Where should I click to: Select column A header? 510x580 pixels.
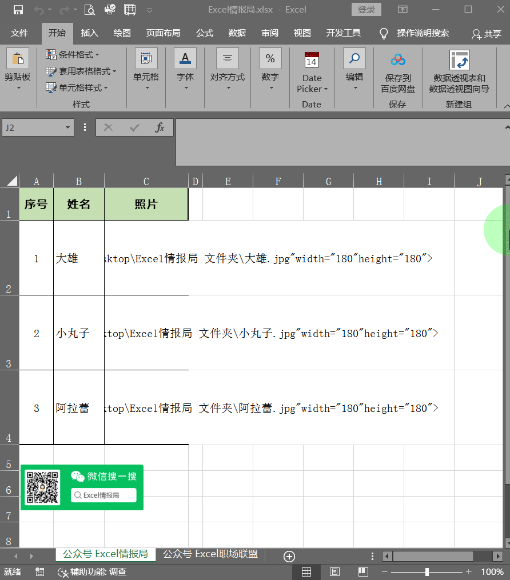pyautogui.click(x=36, y=181)
